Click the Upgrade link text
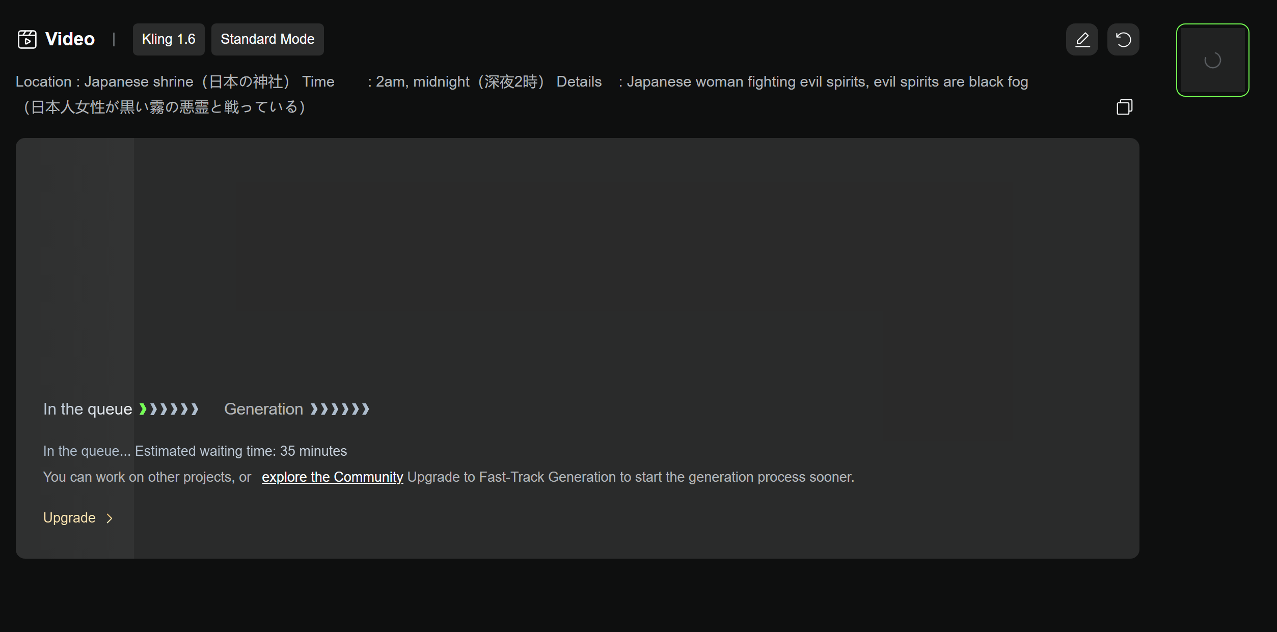The image size is (1277, 632). [x=69, y=518]
